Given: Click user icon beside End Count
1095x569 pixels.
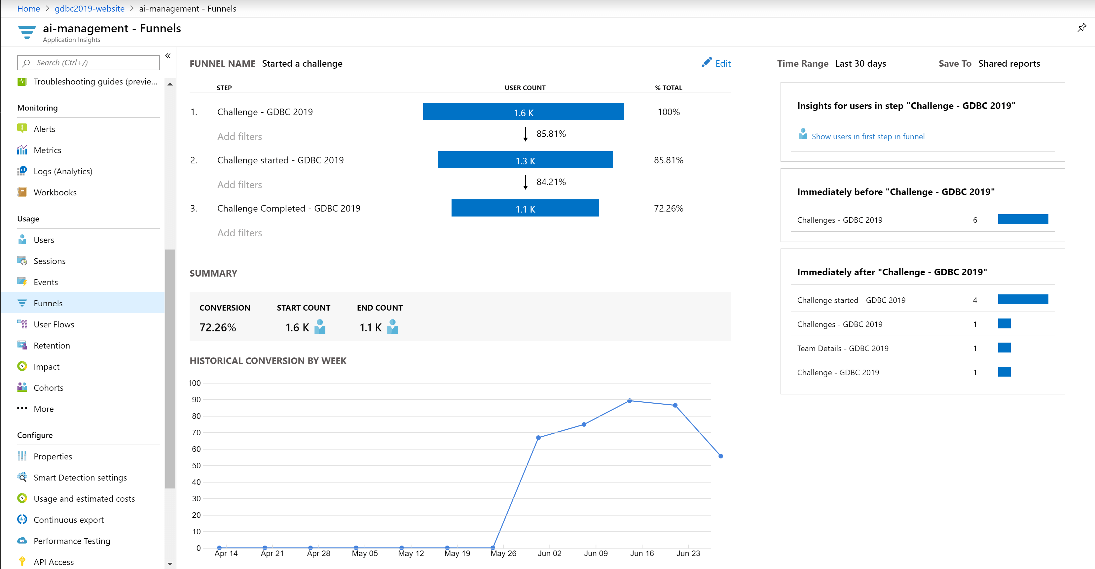Looking at the screenshot, I should (x=392, y=327).
